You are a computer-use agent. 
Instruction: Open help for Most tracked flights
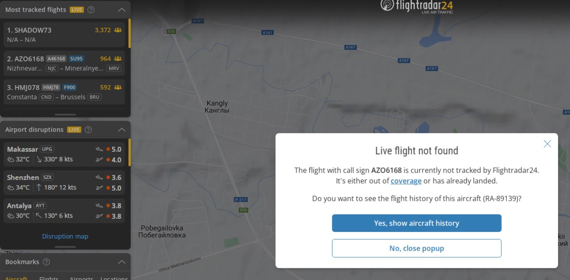tap(91, 10)
